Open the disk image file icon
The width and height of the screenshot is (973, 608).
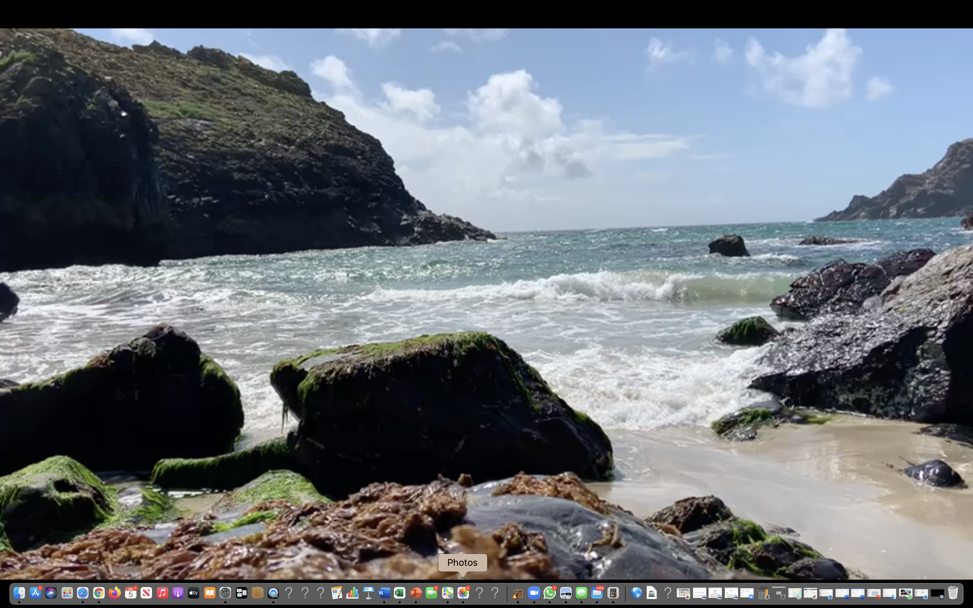[652, 593]
